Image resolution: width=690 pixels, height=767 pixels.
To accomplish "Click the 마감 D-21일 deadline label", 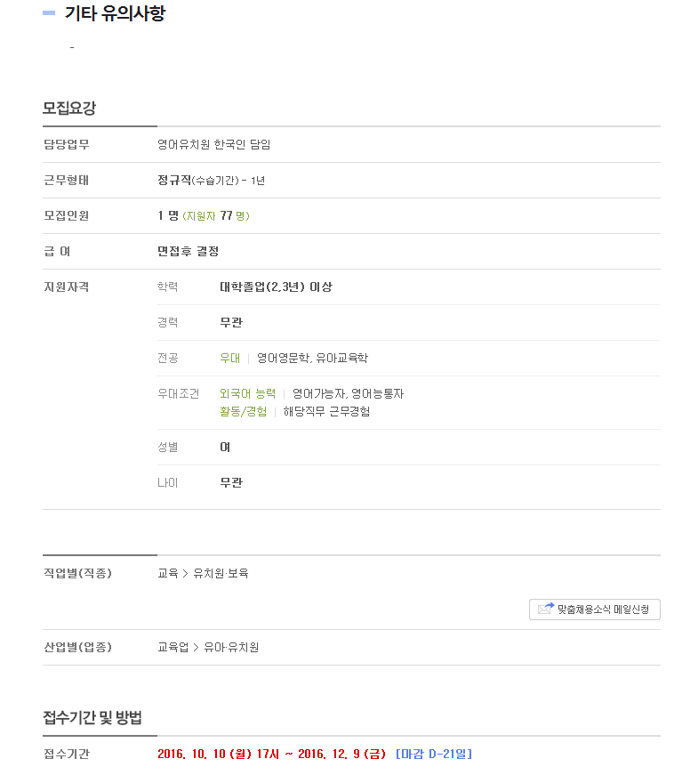I will coord(434,754).
